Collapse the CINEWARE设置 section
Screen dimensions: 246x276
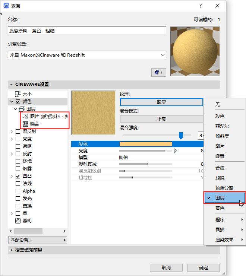12,85
